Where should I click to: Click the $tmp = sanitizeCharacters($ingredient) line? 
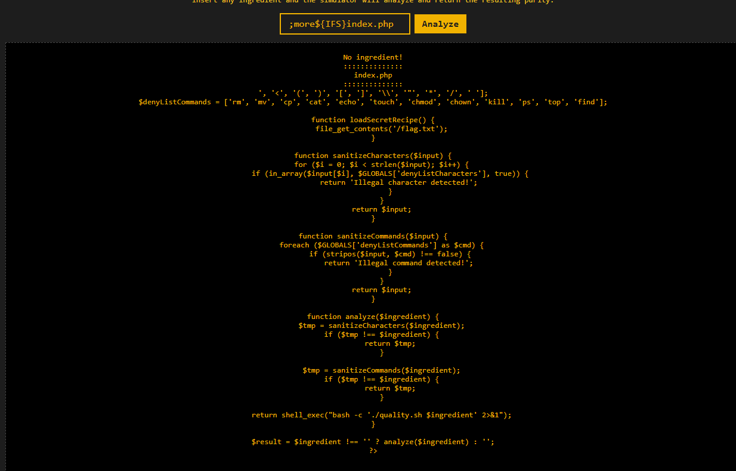point(381,326)
